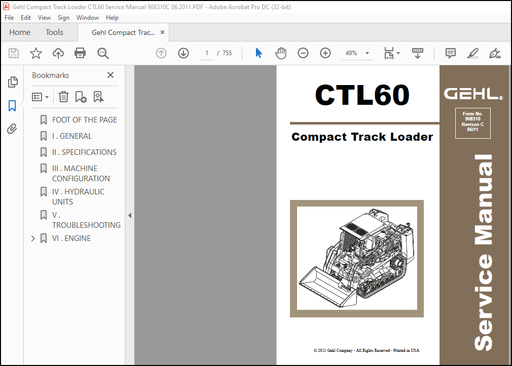Click the 49% zoom value field

point(351,53)
